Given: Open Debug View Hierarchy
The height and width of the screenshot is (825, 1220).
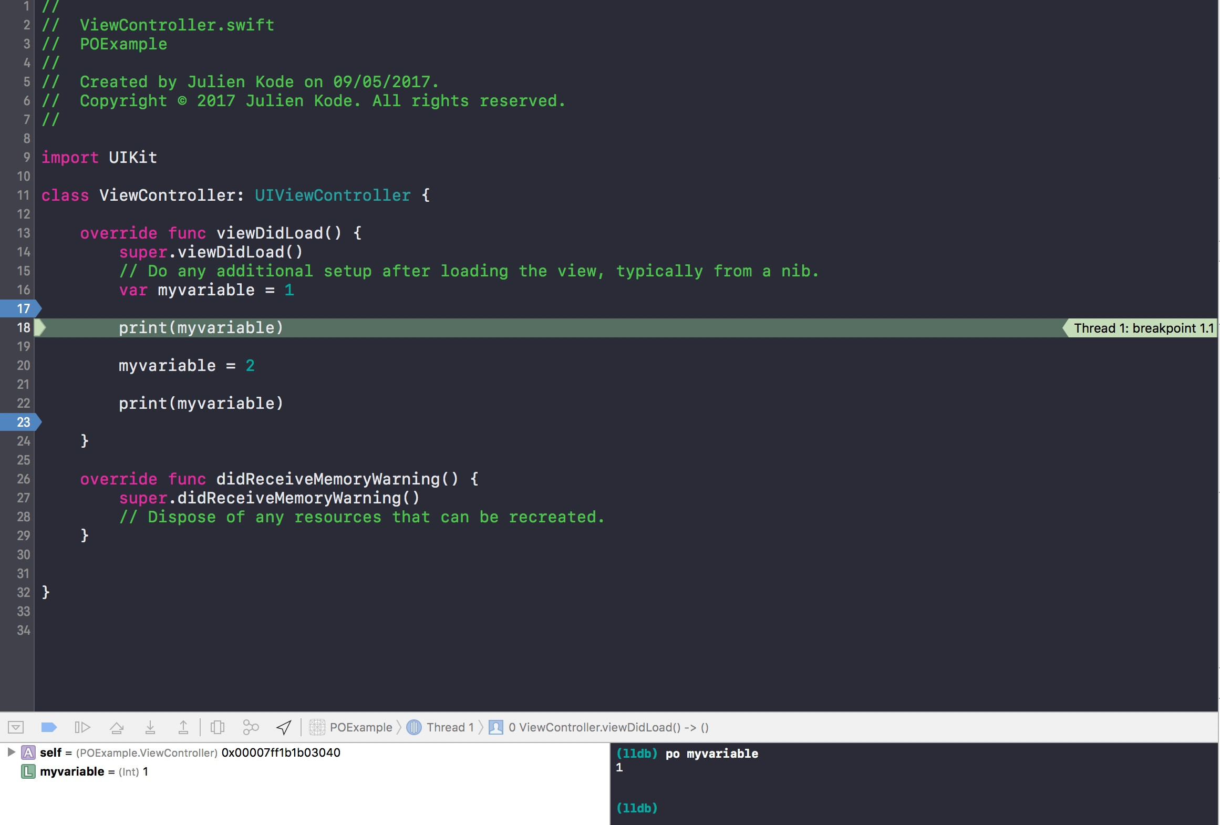Looking at the screenshot, I should [218, 727].
